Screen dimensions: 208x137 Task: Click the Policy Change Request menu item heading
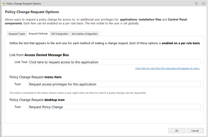coord(36,77)
